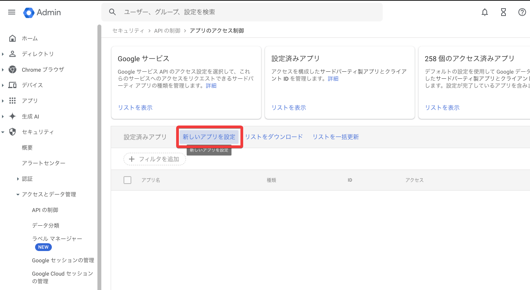Open 詳細 link in 設定済みアプリ card
The image size is (530, 290).
tap(333, 79)
